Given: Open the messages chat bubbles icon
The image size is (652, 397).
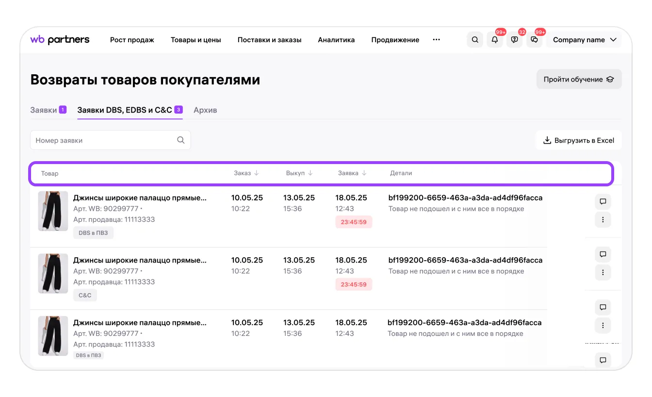Looking at the screenshot, I should 534,40.
